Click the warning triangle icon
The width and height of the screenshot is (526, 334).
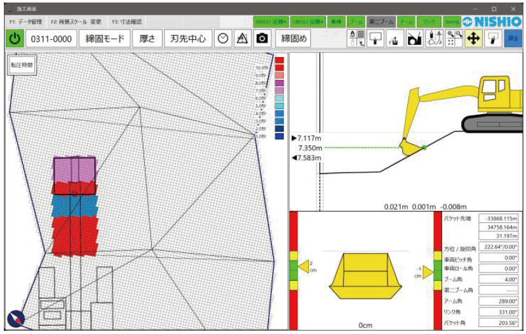click(242, 38)
